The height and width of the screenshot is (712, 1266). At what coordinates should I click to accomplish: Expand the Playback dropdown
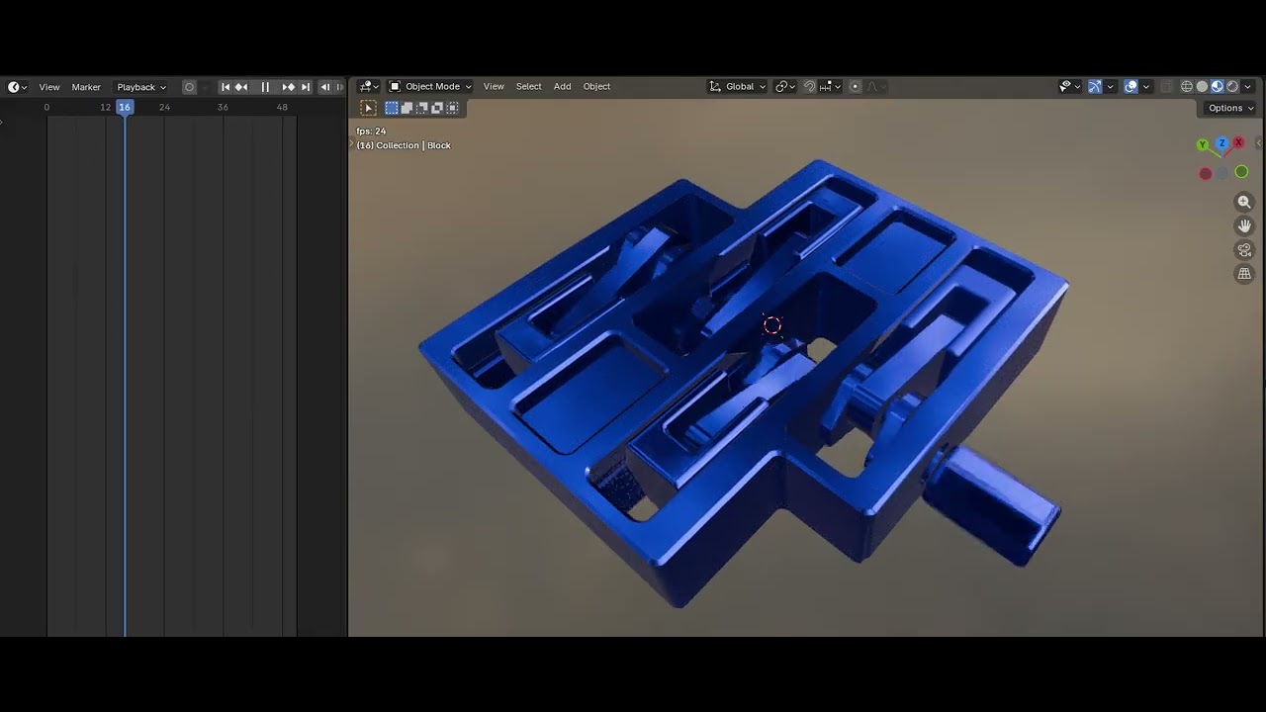coord(141,87)
